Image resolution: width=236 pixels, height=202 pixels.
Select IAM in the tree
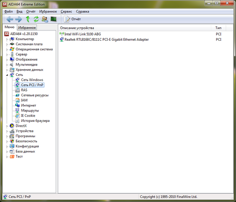(x=24, y=100)
